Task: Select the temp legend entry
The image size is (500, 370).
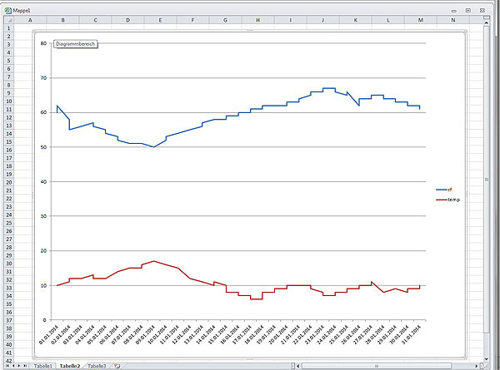Action: point(452,200)
